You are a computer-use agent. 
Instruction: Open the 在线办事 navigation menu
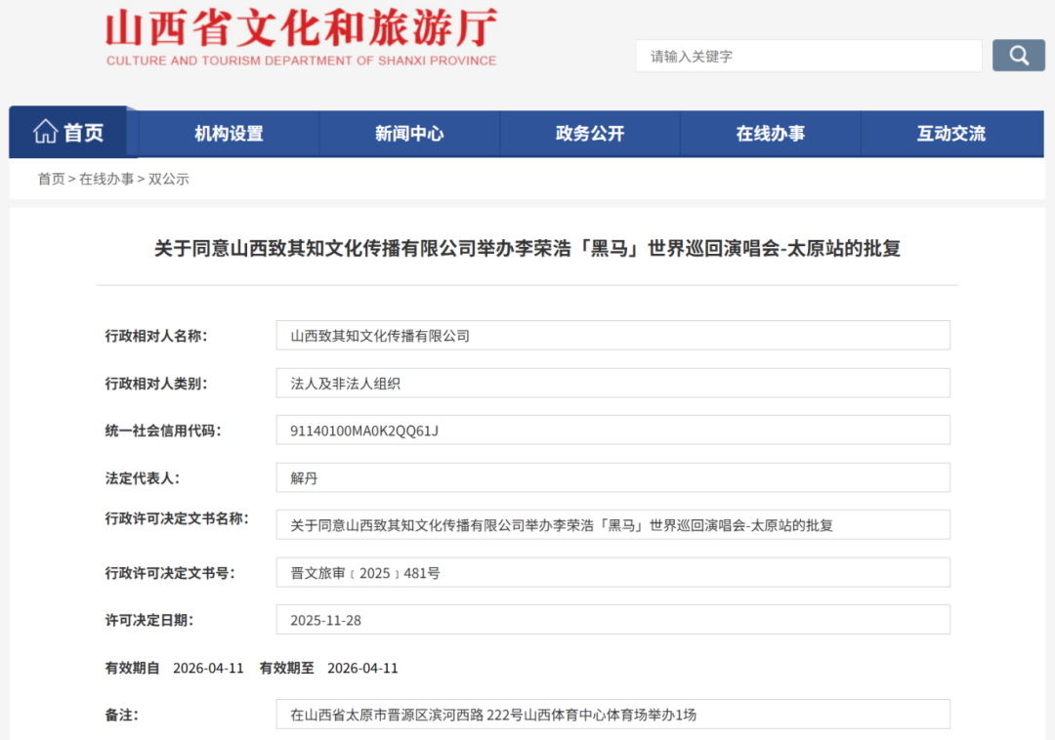[771, 134]
